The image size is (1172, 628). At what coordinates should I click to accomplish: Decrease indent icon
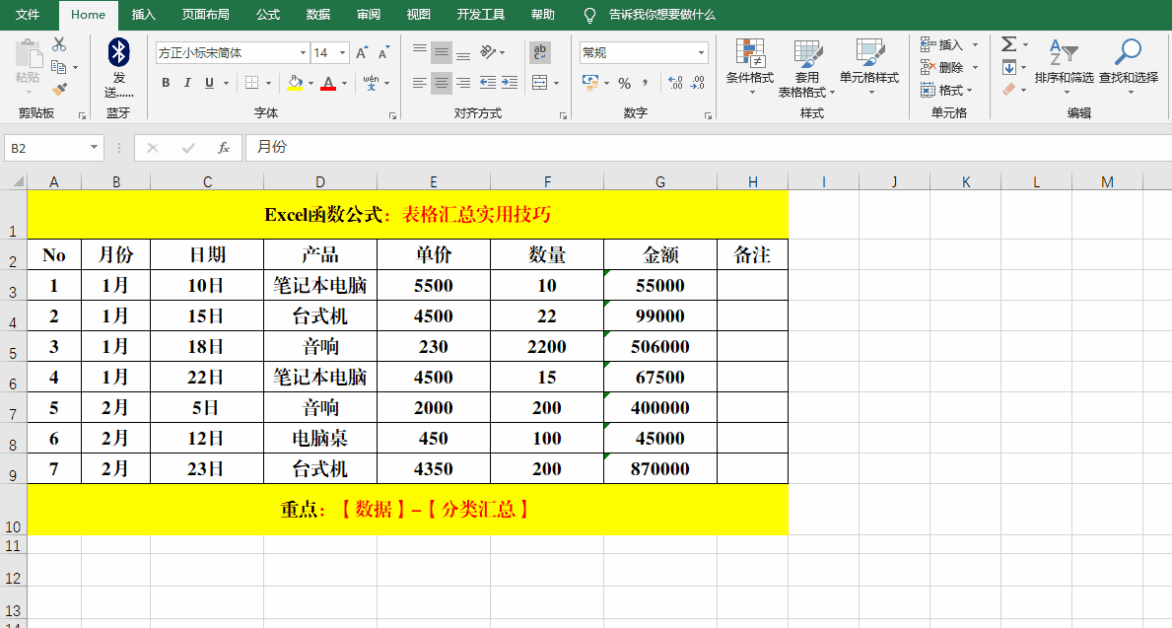click(x=487, y=83)
